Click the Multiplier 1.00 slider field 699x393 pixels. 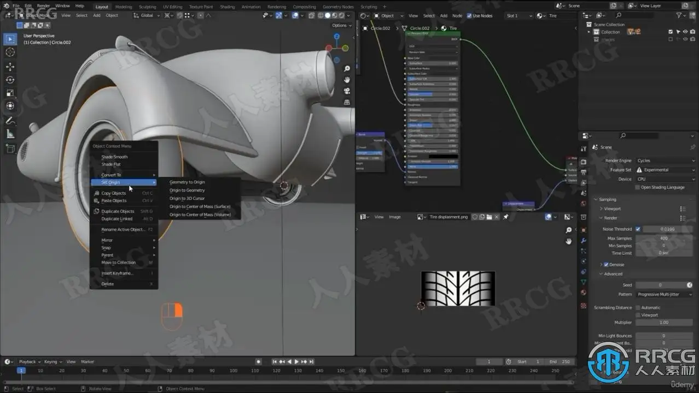tap(663, 322)
